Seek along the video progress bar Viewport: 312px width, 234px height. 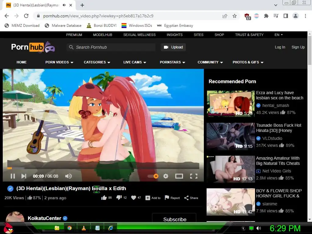coord(103,168)
